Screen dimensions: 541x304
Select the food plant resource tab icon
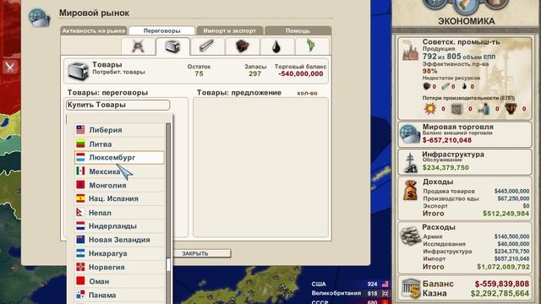311,46
